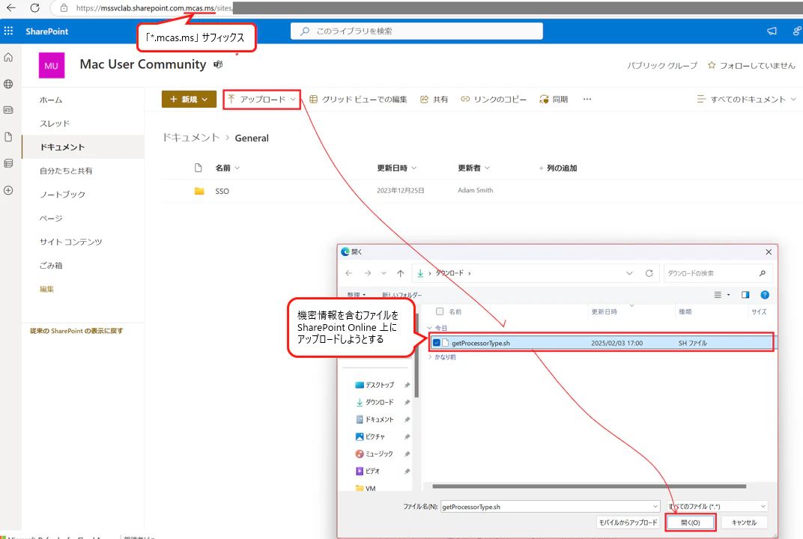The image size is (803, 539).
Task: Uncheck the getProcessorType.sh checkbox
Action: [436, 343]
